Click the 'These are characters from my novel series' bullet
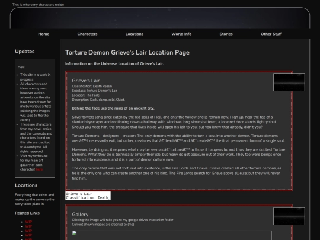 [x=36, y=138]
